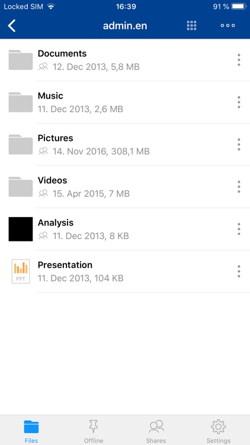Open options for Pictures folder
250x445 pixels.
[239, 144]
